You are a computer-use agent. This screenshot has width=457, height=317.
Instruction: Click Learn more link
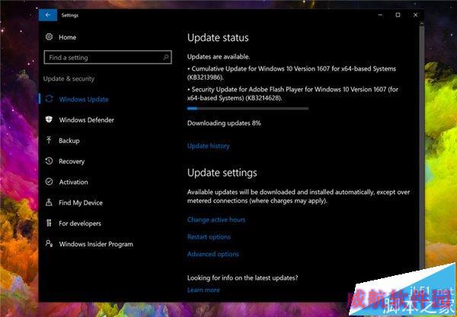tap(203, 290)
